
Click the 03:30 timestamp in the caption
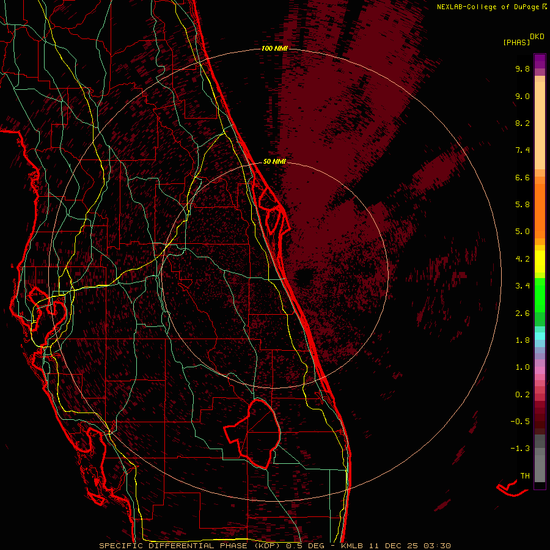[437, 546]
